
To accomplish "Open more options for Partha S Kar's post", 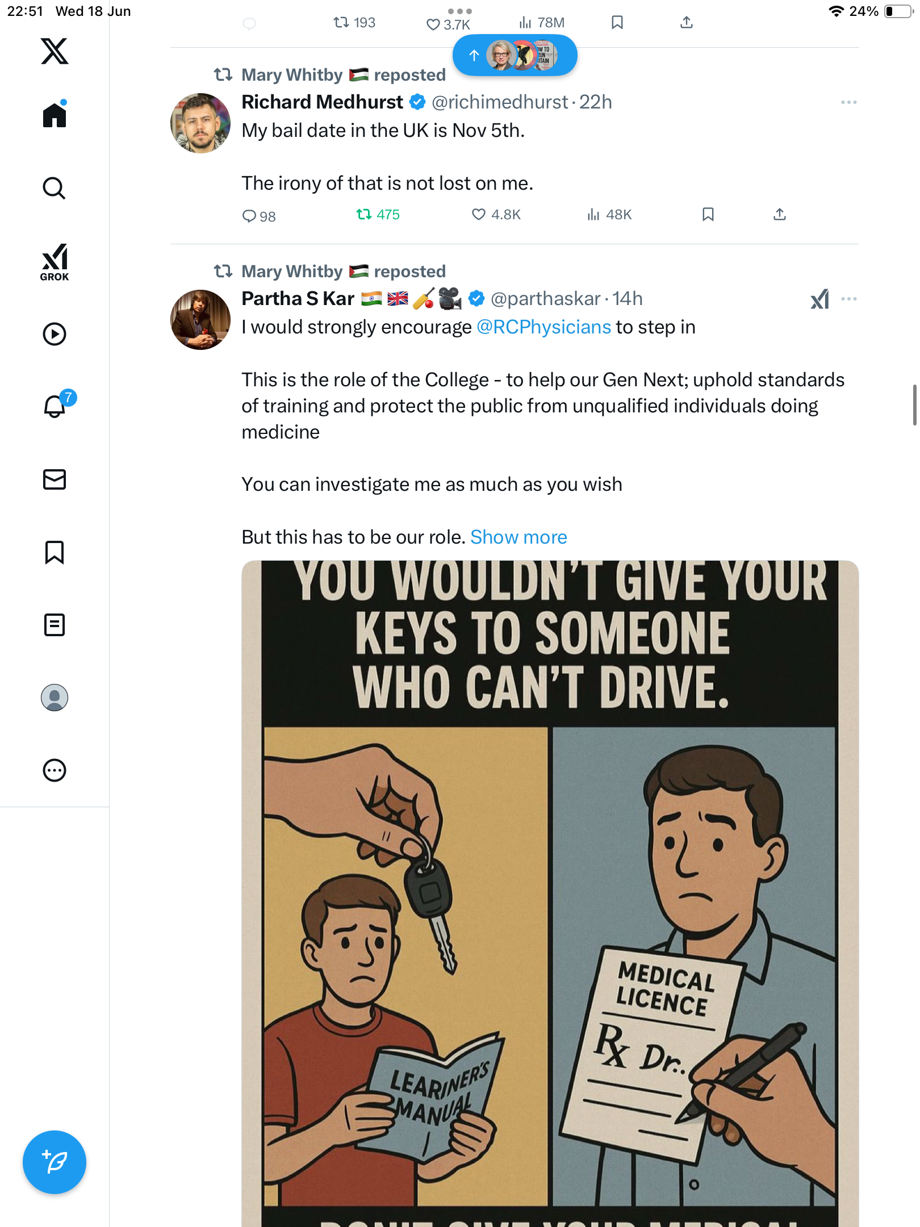I will coord(849,299).
